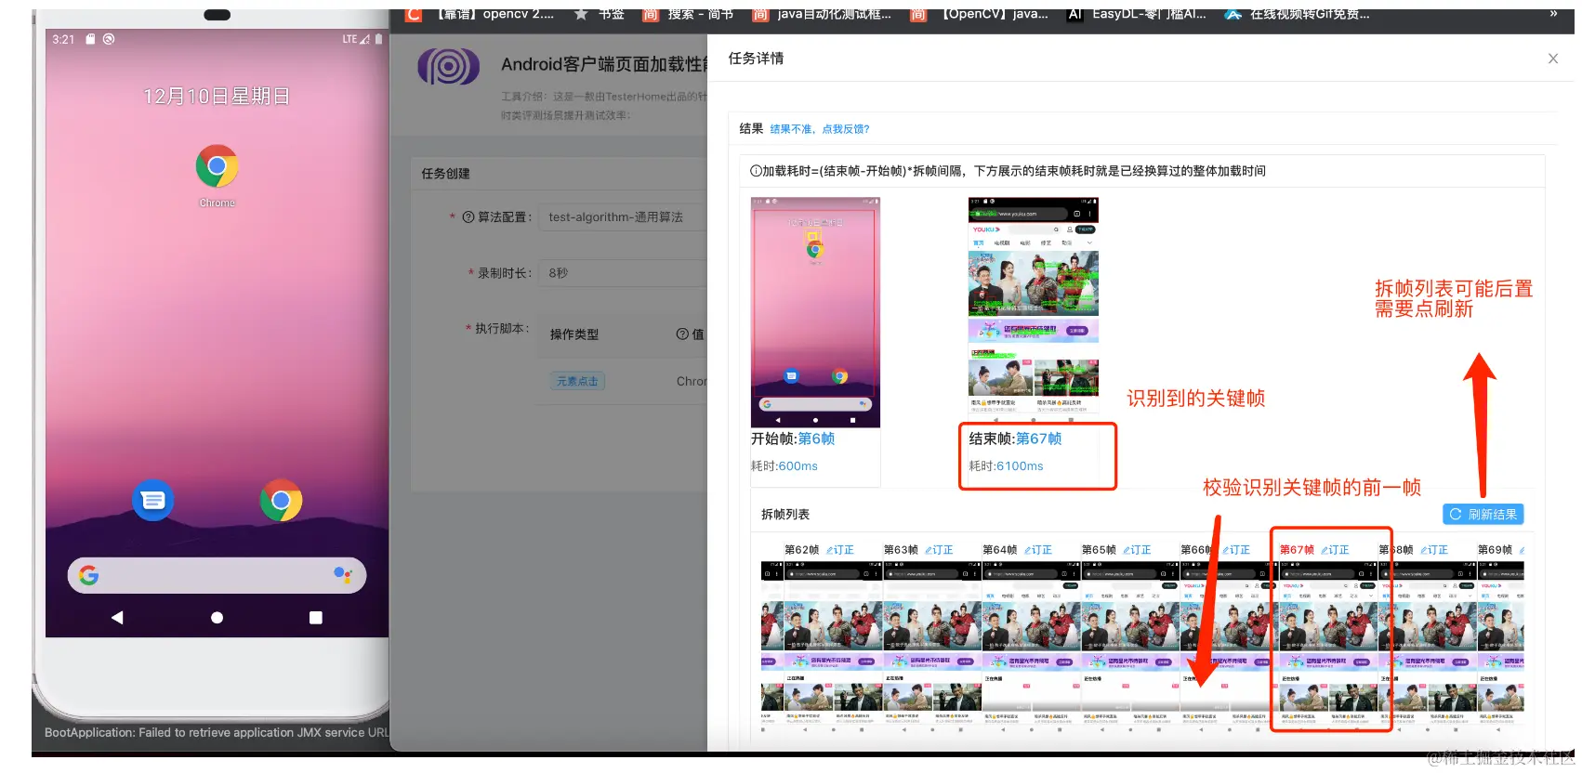Click 订正 for frame 第68帧
Viewport: 1582px width, 773px height.
point(1434,550)
